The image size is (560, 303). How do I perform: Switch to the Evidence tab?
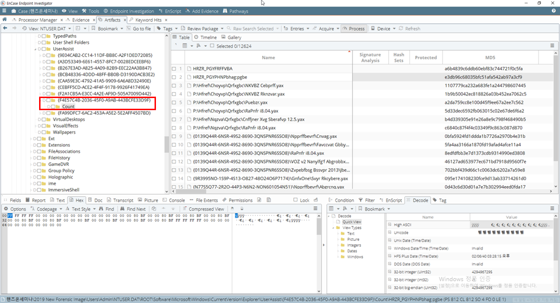78,20
